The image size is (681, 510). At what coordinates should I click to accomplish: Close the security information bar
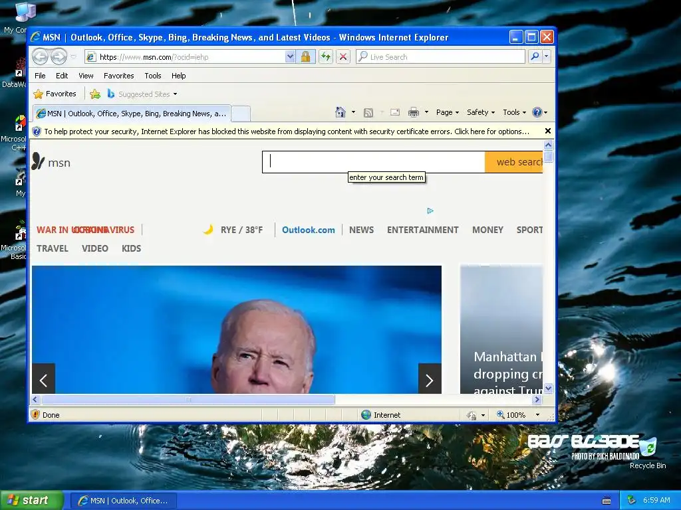[548, 131]
